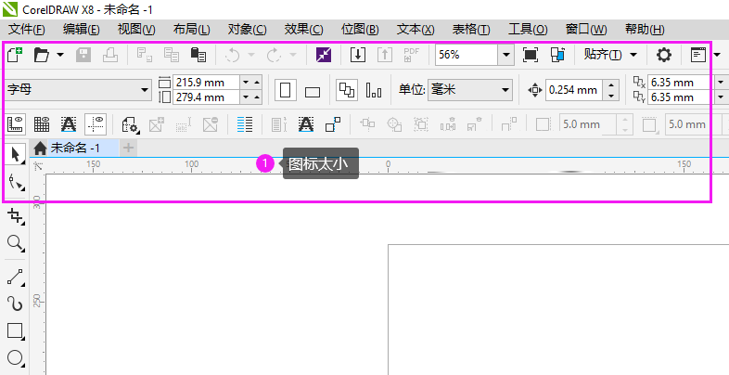Start full-screen preview icon

pos(531,55)
